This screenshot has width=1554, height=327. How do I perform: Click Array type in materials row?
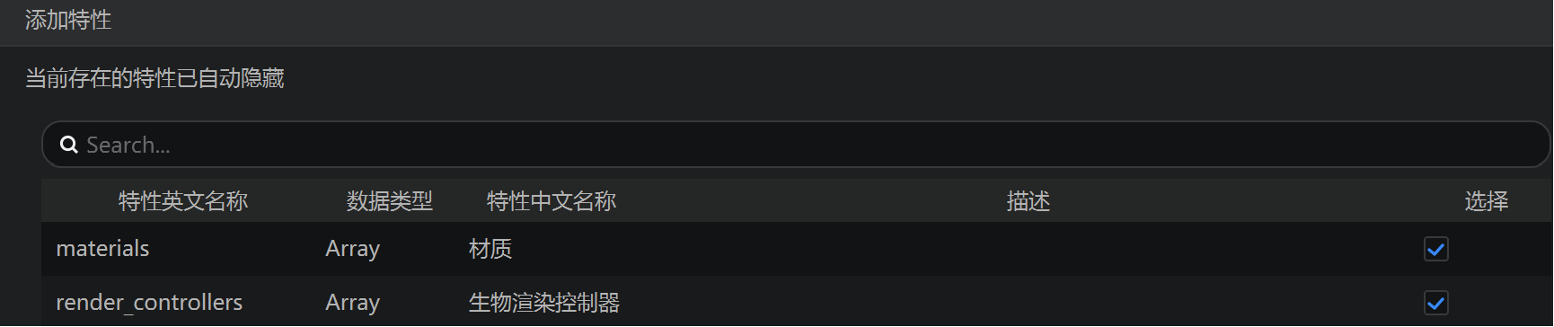click(352, 249)
